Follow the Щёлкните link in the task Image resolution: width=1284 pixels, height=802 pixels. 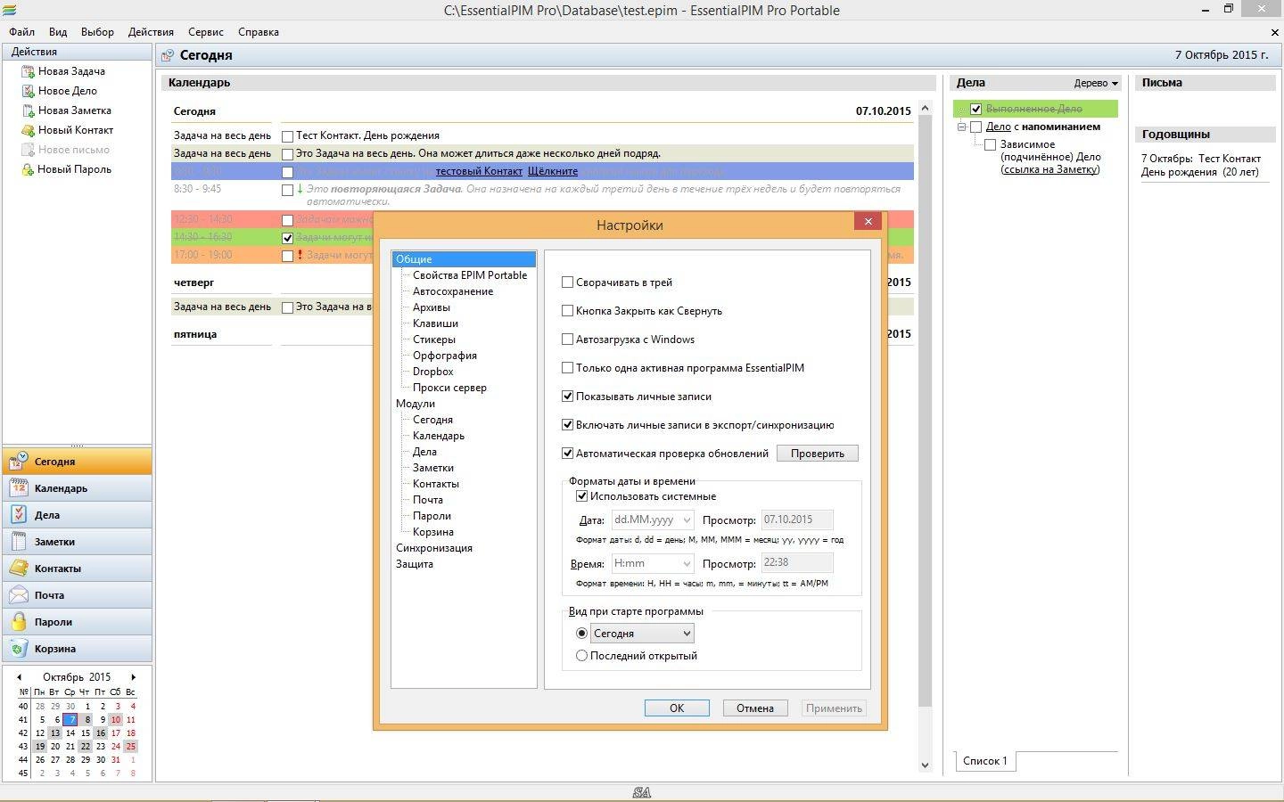[553, 171]
